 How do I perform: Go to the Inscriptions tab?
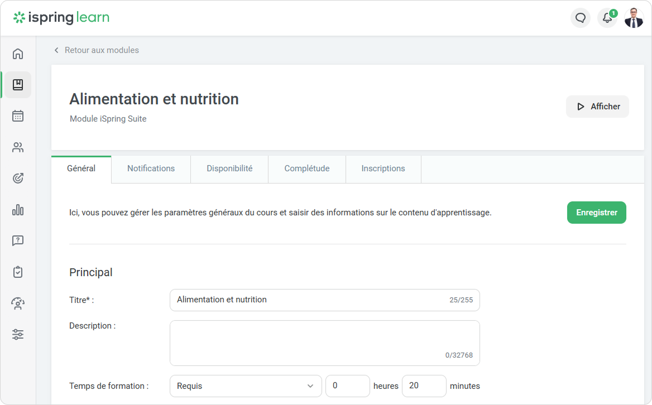pos(383,168)
